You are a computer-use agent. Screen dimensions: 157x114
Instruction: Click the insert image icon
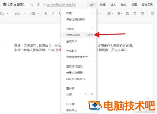click(x=152, y=13)
